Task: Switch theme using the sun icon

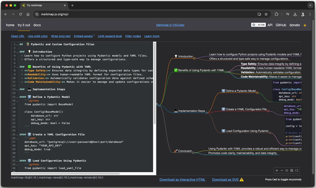Action: point(305,25)
